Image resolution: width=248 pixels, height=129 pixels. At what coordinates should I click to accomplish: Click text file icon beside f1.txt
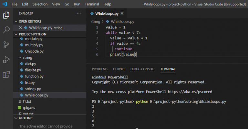[20, 101]
